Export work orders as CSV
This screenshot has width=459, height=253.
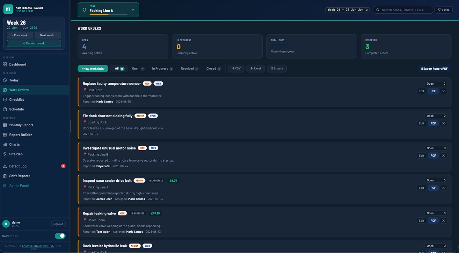tap(236, 68)
